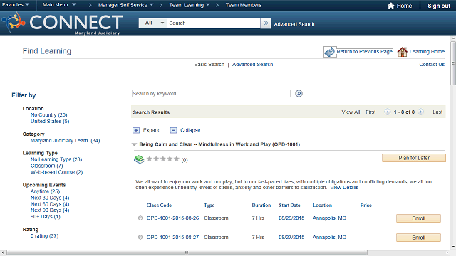This screenshot has height=256, width=456.
Task: Click the Expand plus icon
Action: (136, 130)
